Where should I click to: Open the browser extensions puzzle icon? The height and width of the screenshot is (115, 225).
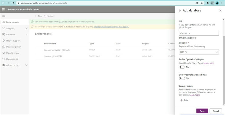(208, 3)
